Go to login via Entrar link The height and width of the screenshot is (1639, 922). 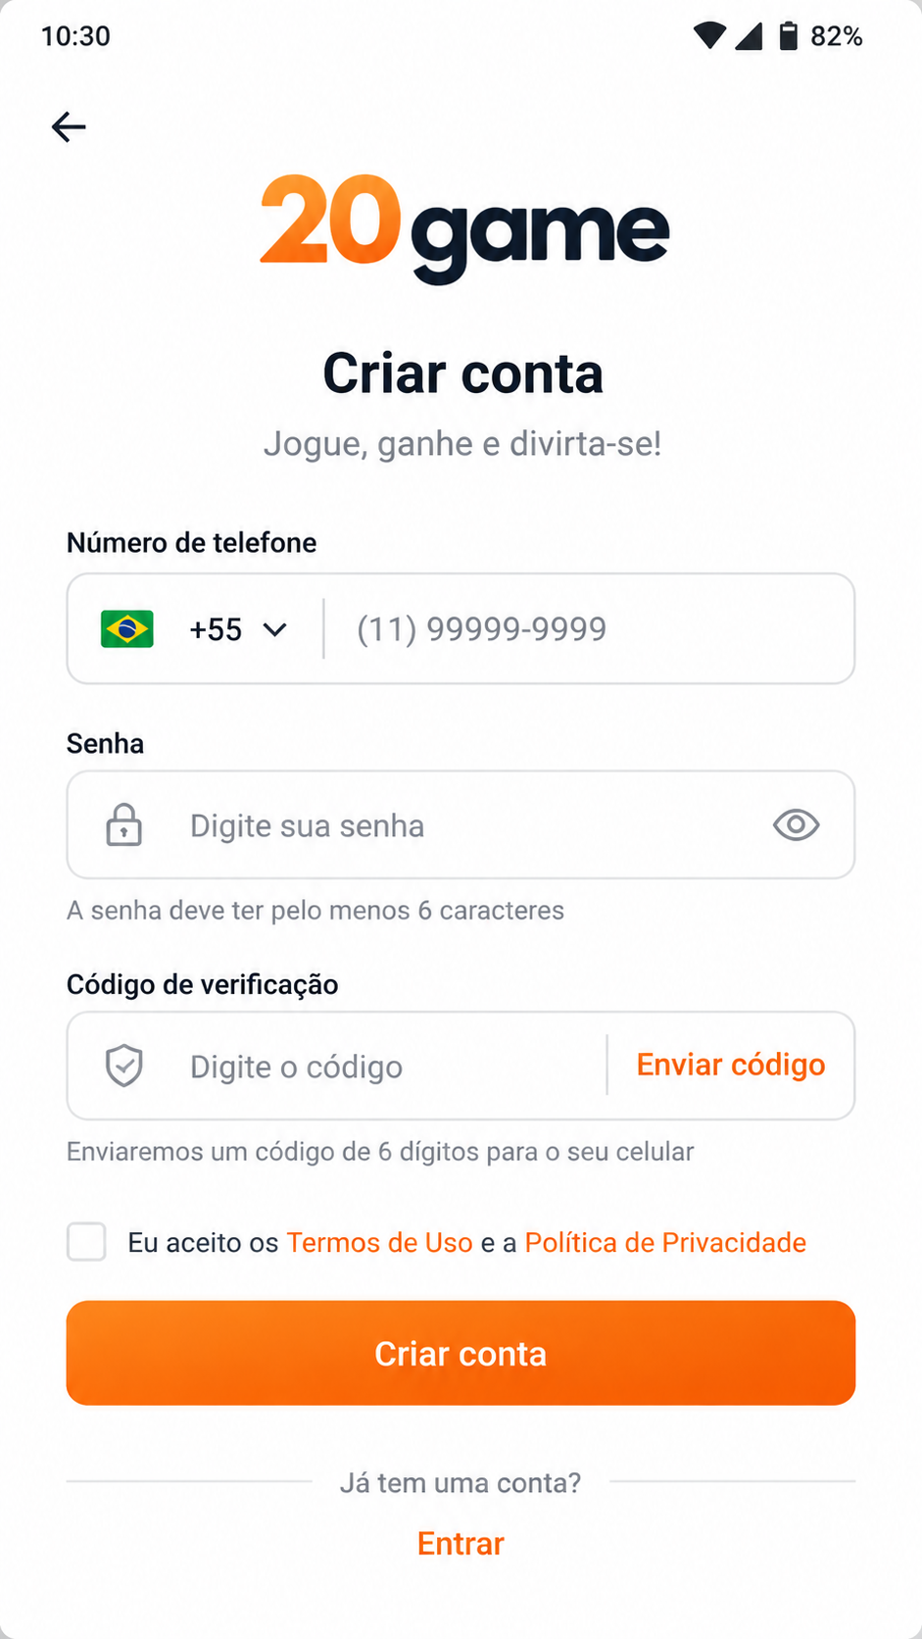pos(461,1544)
